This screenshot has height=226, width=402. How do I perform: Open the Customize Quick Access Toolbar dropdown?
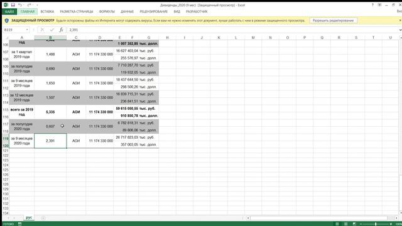pyautogui.click(x=38, y=5)
